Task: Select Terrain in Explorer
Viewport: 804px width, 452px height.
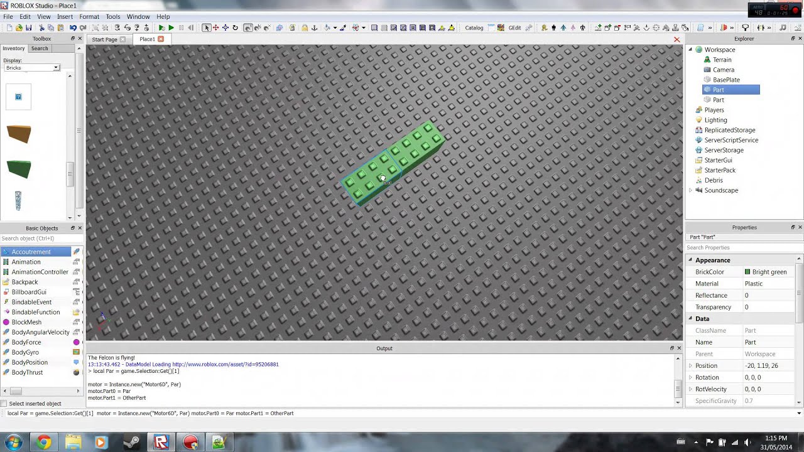Action: [x=722, y=60]
